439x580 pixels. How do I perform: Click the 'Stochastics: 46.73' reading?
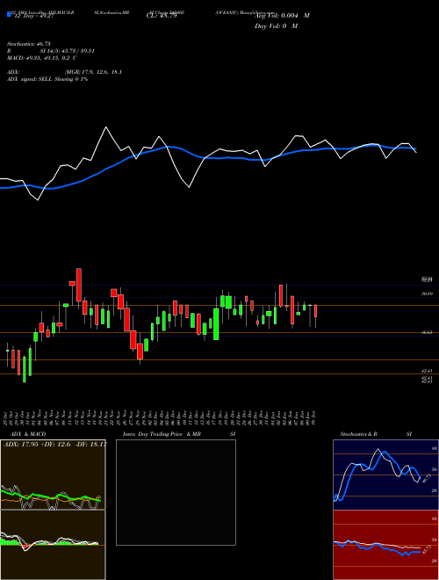click(x=28, y=44)
